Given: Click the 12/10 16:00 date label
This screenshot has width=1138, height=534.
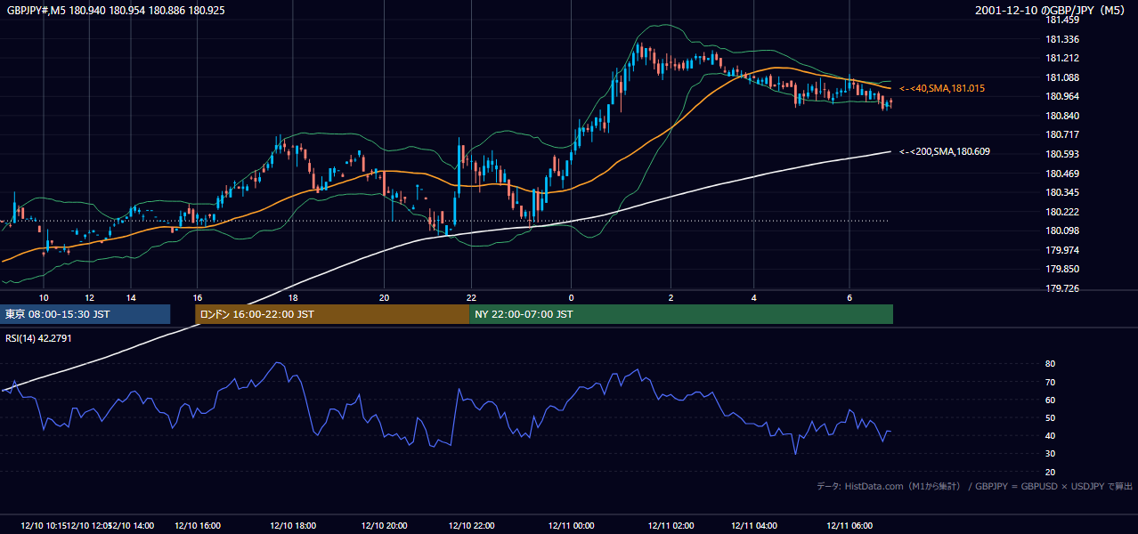Looking at the screenshot, I should tap(198, 525).
